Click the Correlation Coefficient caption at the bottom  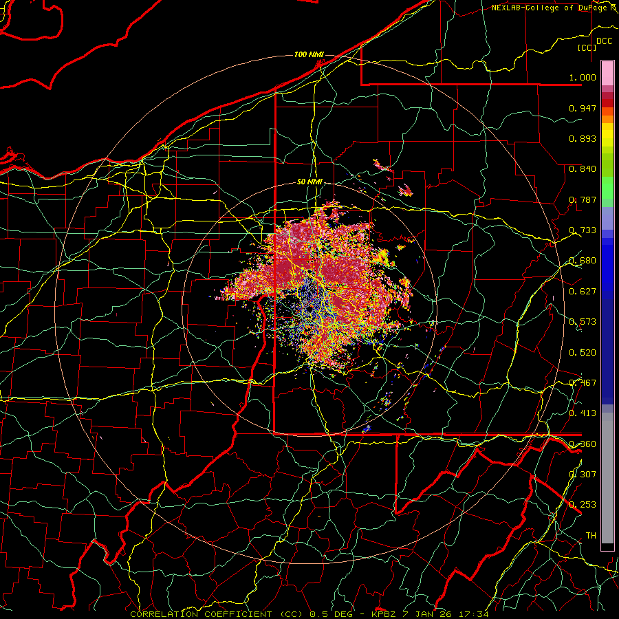[x=309, y=614]
